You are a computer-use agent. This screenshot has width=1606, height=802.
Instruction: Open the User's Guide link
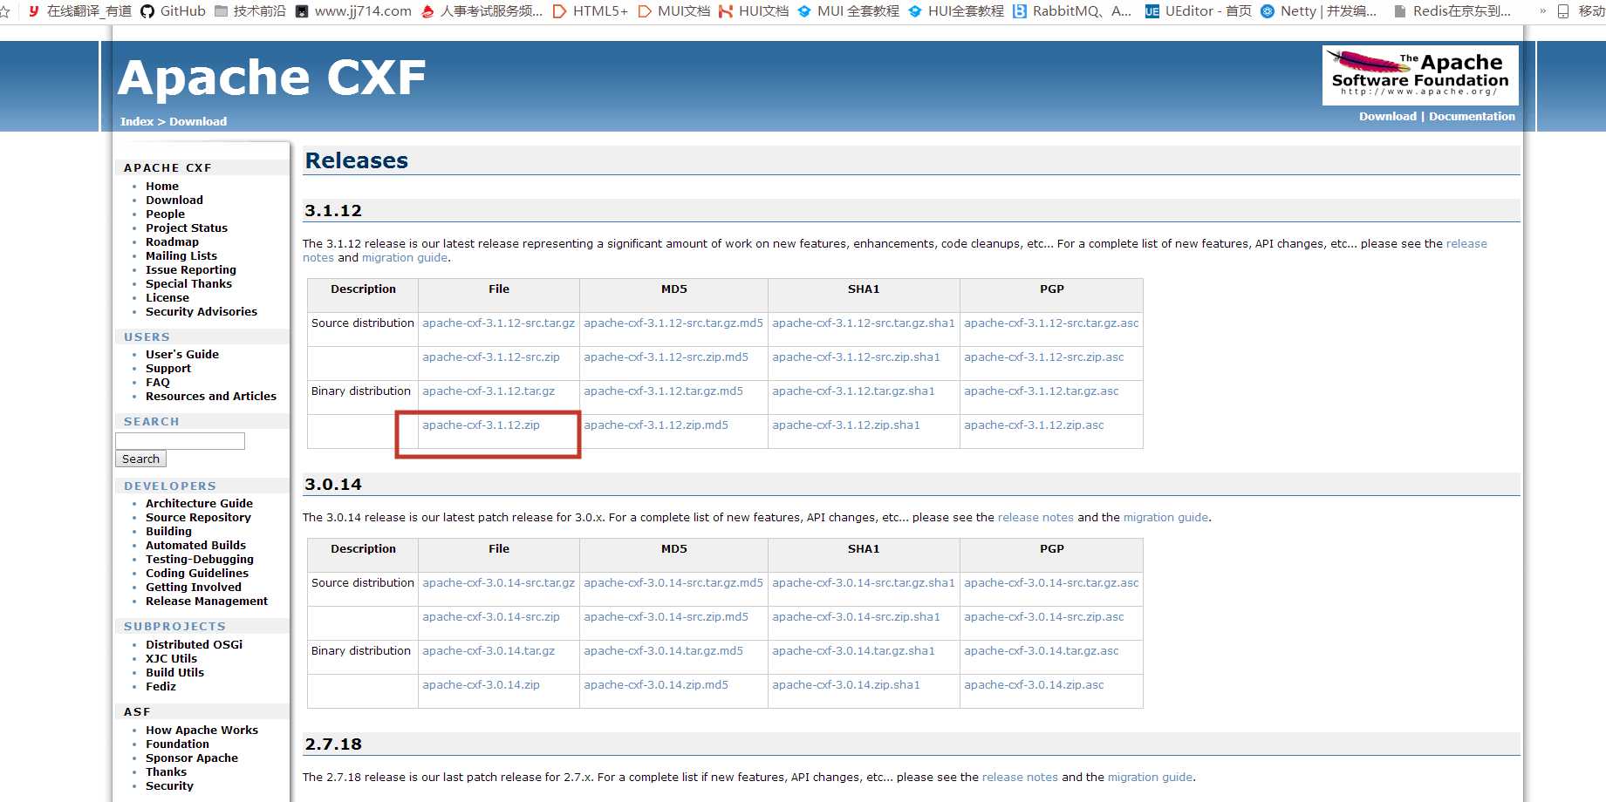click(x=182, y=354)
